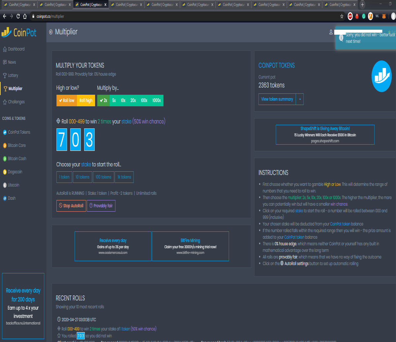This screenshot has height=342, width=396.
Task: Open a new browser tab
Action: [x=362, y=5]
